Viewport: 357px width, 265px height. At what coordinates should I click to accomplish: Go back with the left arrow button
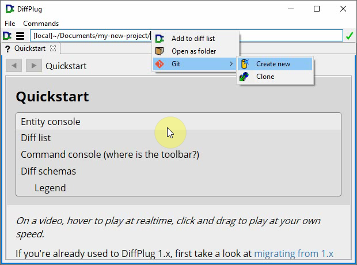(x=13, y=66)
